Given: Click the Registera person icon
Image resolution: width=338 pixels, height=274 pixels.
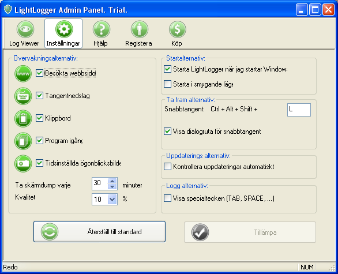Looking at the screenshot, I should 139,29.
